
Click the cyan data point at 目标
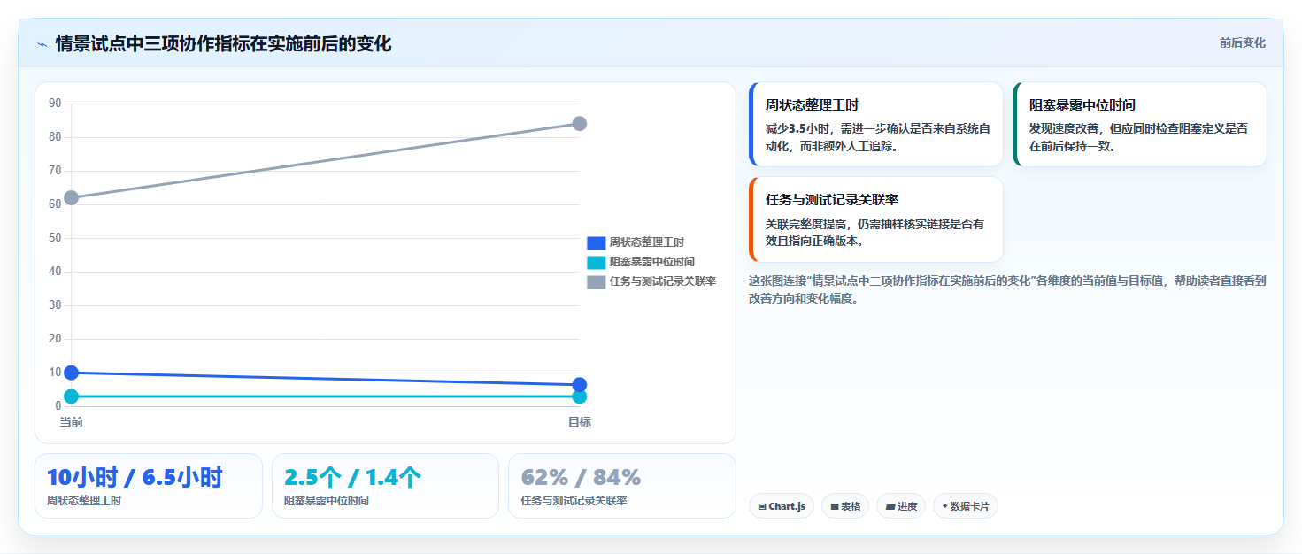[x=580, y=396]
